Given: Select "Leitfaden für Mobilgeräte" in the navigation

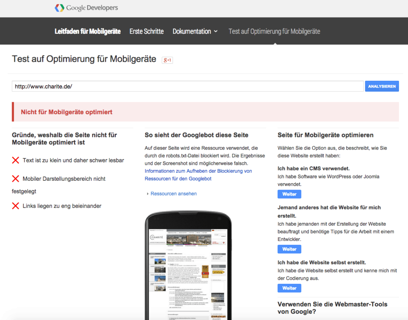Looking at the screenshot, I should click(87, 31).
